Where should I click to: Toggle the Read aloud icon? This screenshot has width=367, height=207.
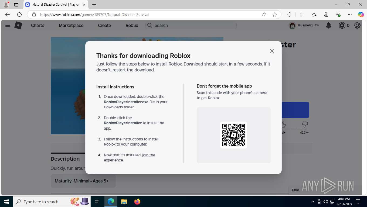click(264, 15)
